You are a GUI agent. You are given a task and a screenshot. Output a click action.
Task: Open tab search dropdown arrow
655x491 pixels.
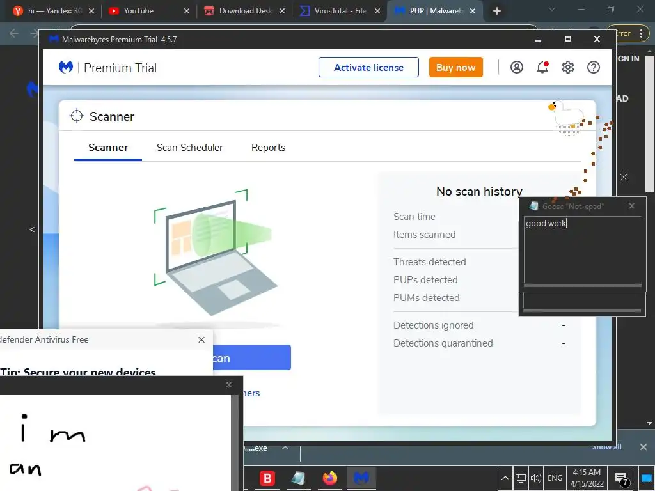(552, 9)
